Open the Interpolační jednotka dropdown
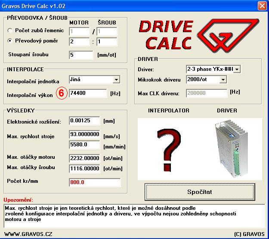The height and width of the screenshot is (239, 269). click(x=116, y=80)
